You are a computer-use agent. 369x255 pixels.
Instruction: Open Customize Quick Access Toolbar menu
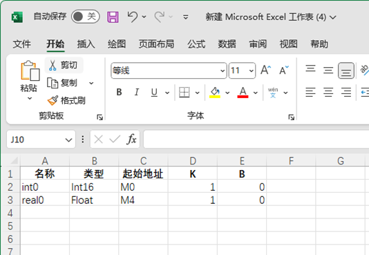pyautogui.click(x=186, y=17)
